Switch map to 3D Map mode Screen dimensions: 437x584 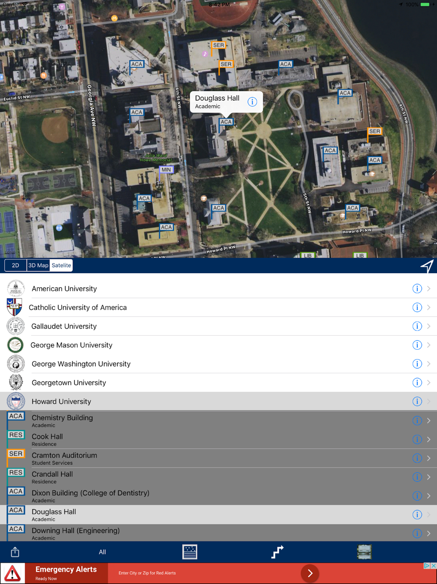click(x=38, y=265)
